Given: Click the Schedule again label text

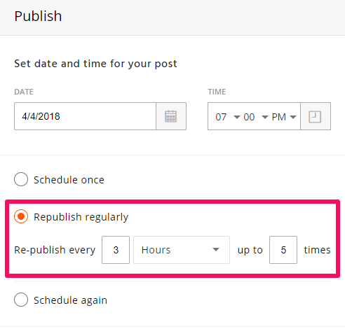Looking at the screenshot, I should [x=70, y=300].
